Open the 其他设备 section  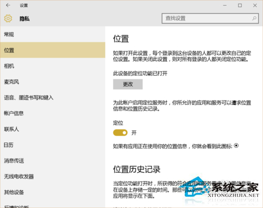coord(53,192)
